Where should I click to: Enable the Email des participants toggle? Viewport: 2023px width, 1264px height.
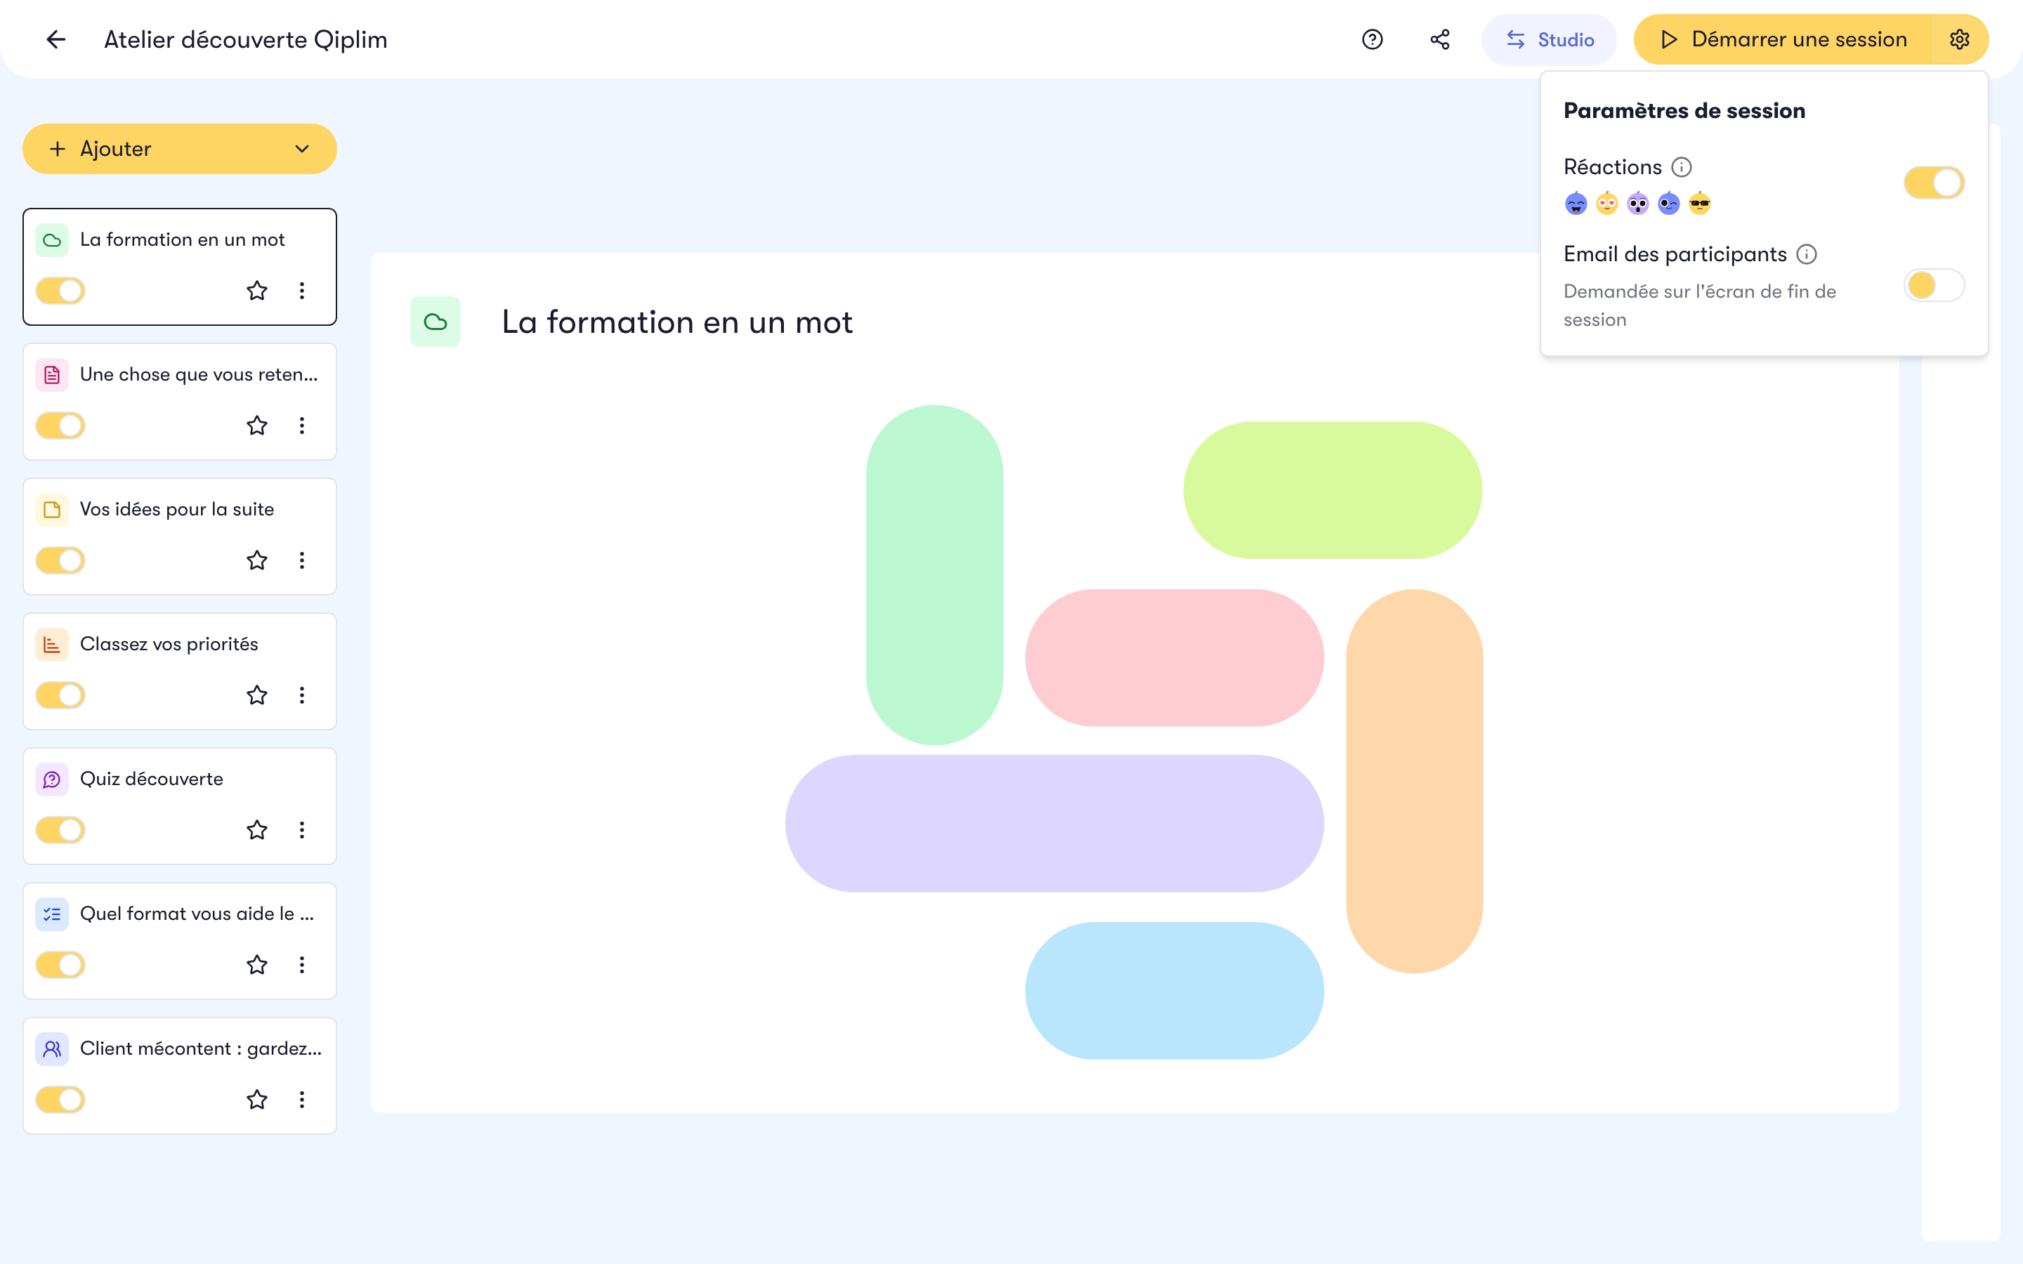coord(1934,285)
